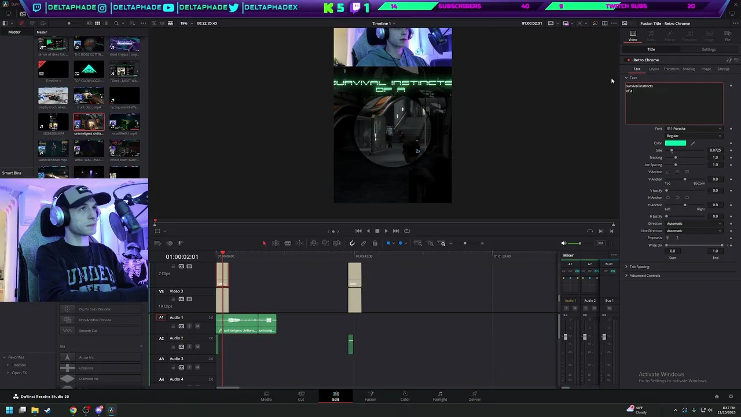Open the Shading tab of Retro Chrome
This screenshot has width=741, height=417.
click(x=688, y=69)
